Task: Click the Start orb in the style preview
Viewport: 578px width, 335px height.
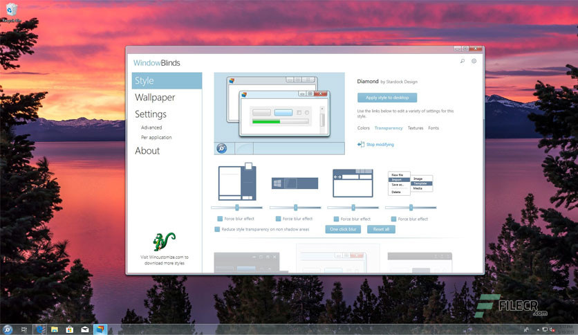Action: pos(221,148)
